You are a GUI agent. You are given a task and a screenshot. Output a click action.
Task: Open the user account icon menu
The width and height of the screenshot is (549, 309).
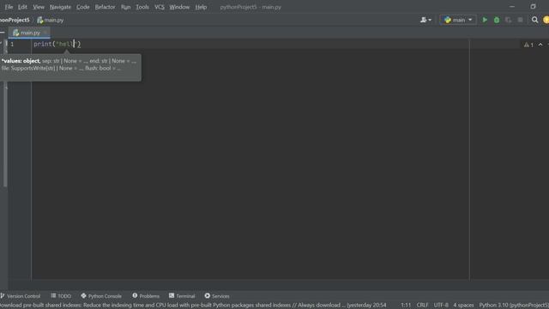coord(425,20)
